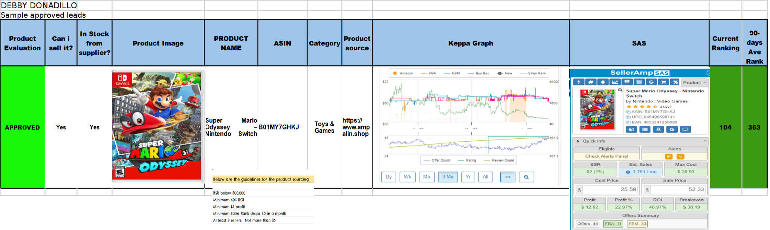
Task: Toggle Rating series in lower legend
Action: tap(467, 160)
